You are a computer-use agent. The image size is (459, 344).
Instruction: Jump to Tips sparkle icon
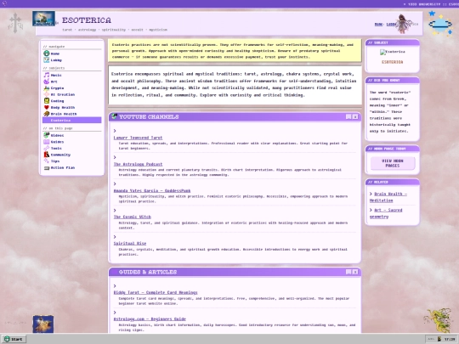(x=46, y=161)
